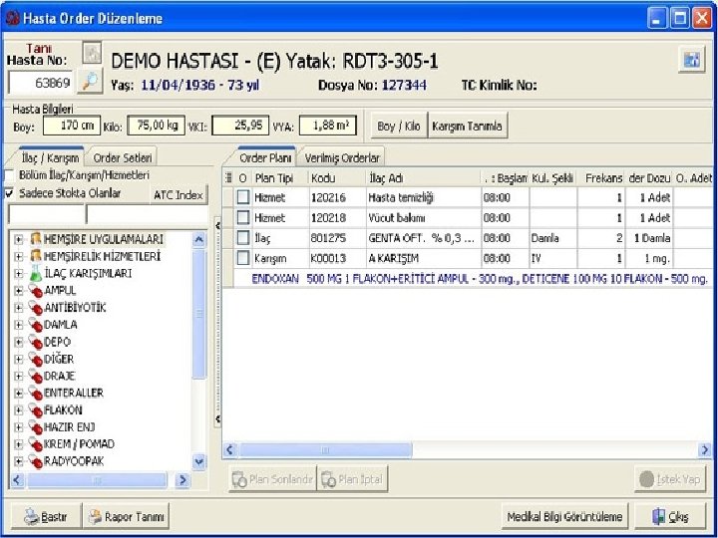Image resolution: width=718 pixels, height=538 pixels.
Task: Enable Bölüm İlaç/Karışım/Hizmetleri checkbox
Action: tap(10, 175)
